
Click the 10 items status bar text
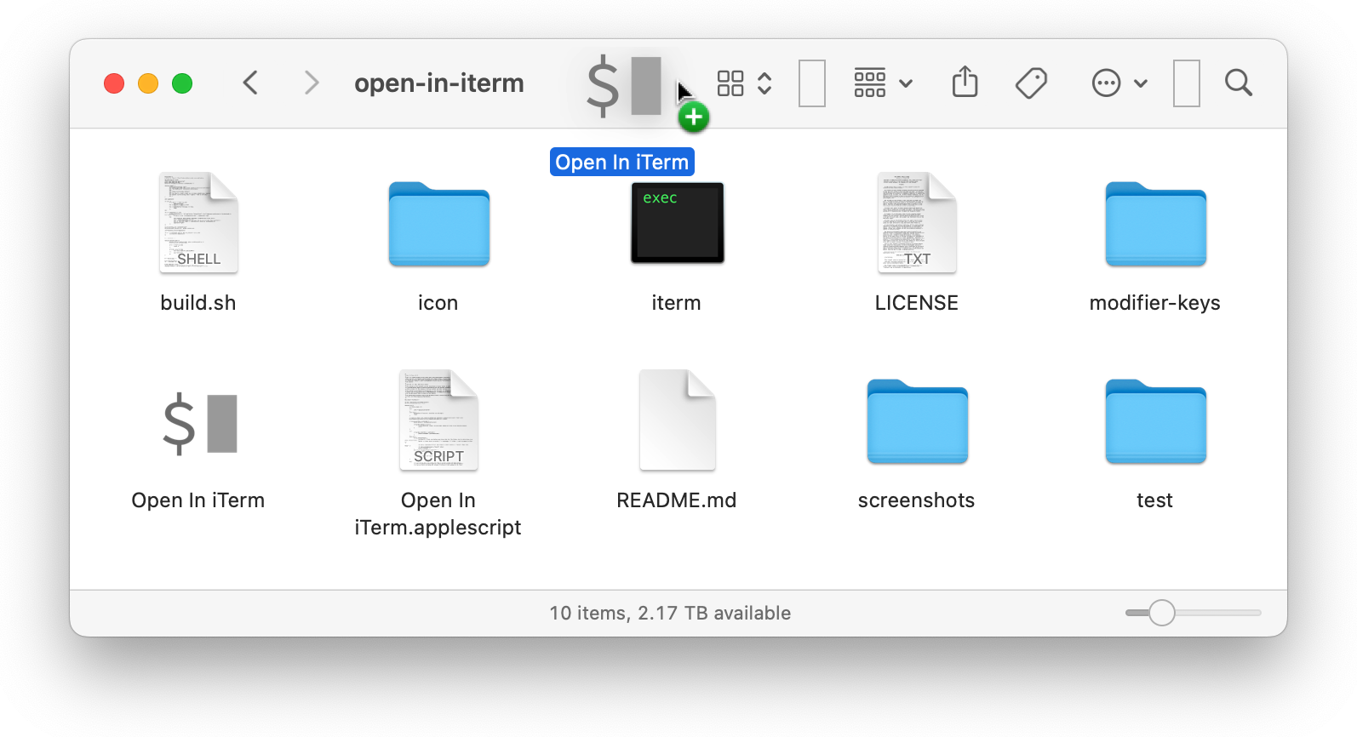click(x=670, y=613)
